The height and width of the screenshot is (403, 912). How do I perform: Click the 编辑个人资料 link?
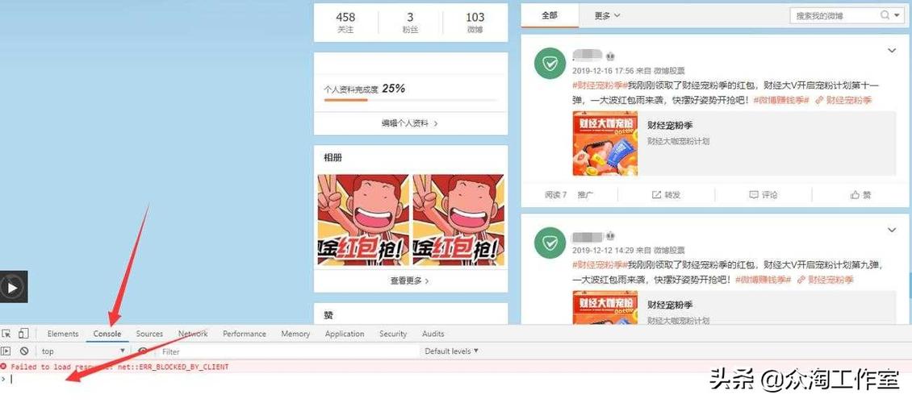[409, 123]
